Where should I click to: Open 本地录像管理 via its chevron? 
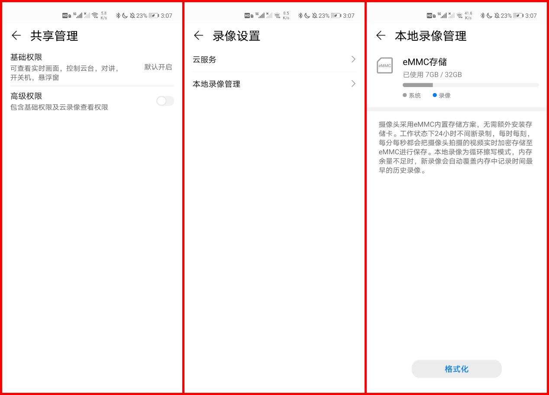[353, 84]
